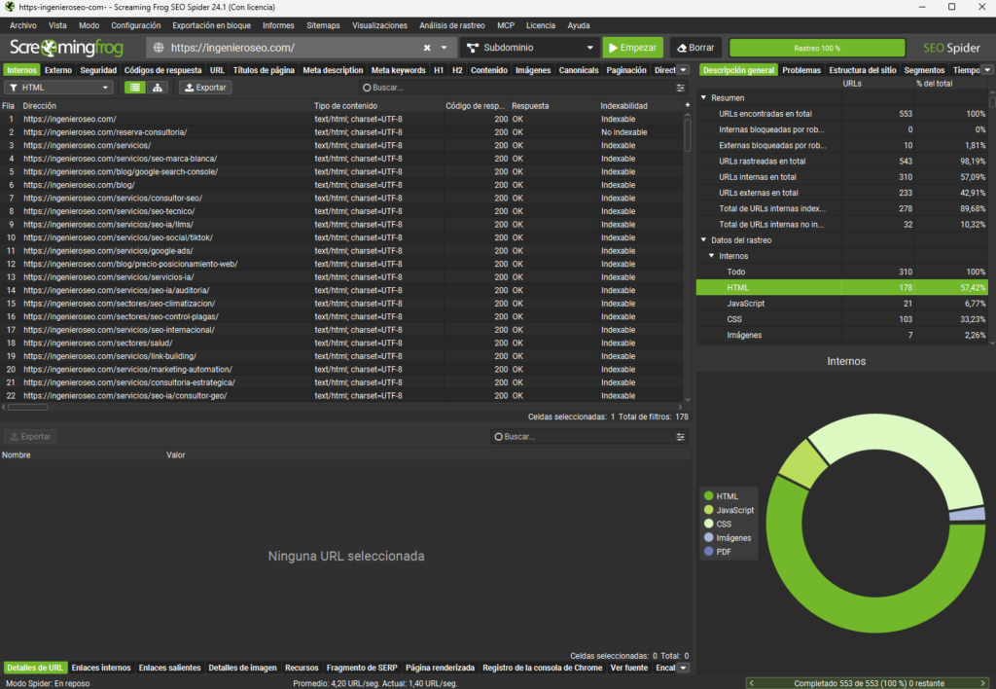Click the JavaScript legend color dot
Screen dimensions: 996x689
[x=709, y=510]
